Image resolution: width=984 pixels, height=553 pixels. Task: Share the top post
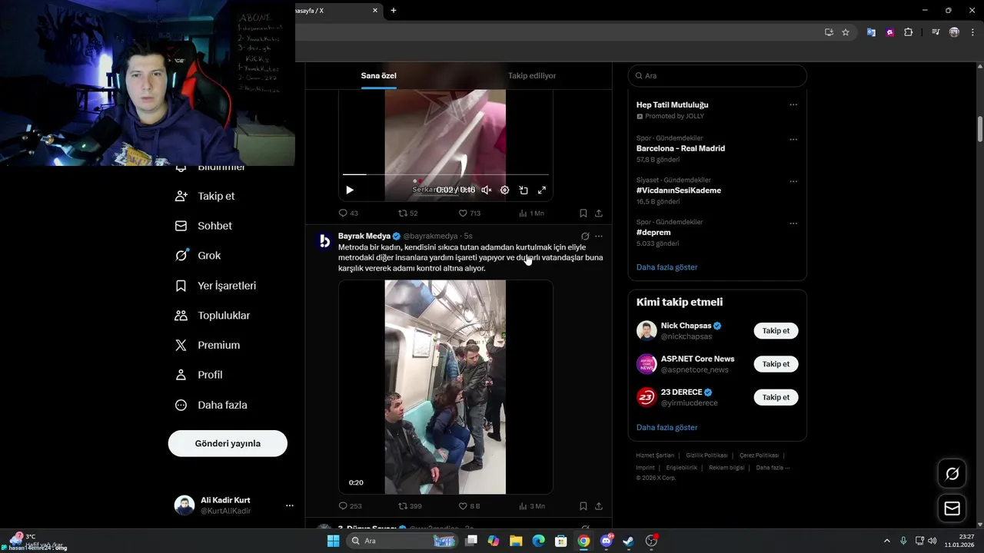coord(599,213)
